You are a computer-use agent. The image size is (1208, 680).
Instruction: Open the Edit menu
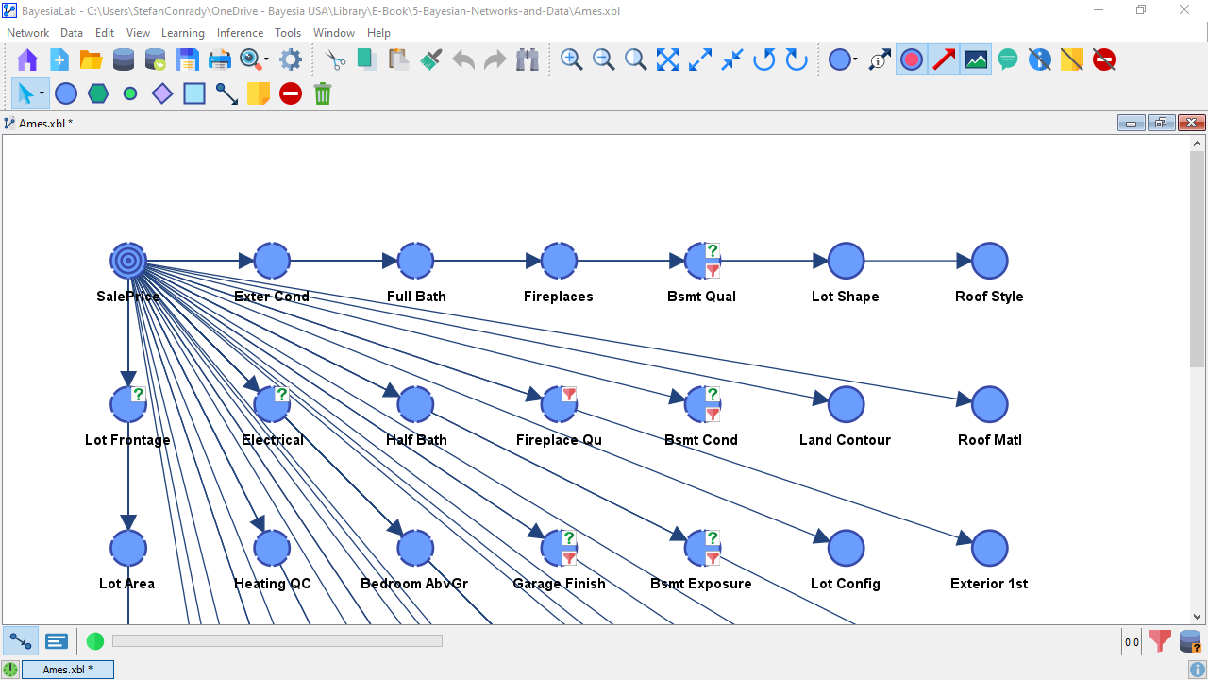pos(105,33)
